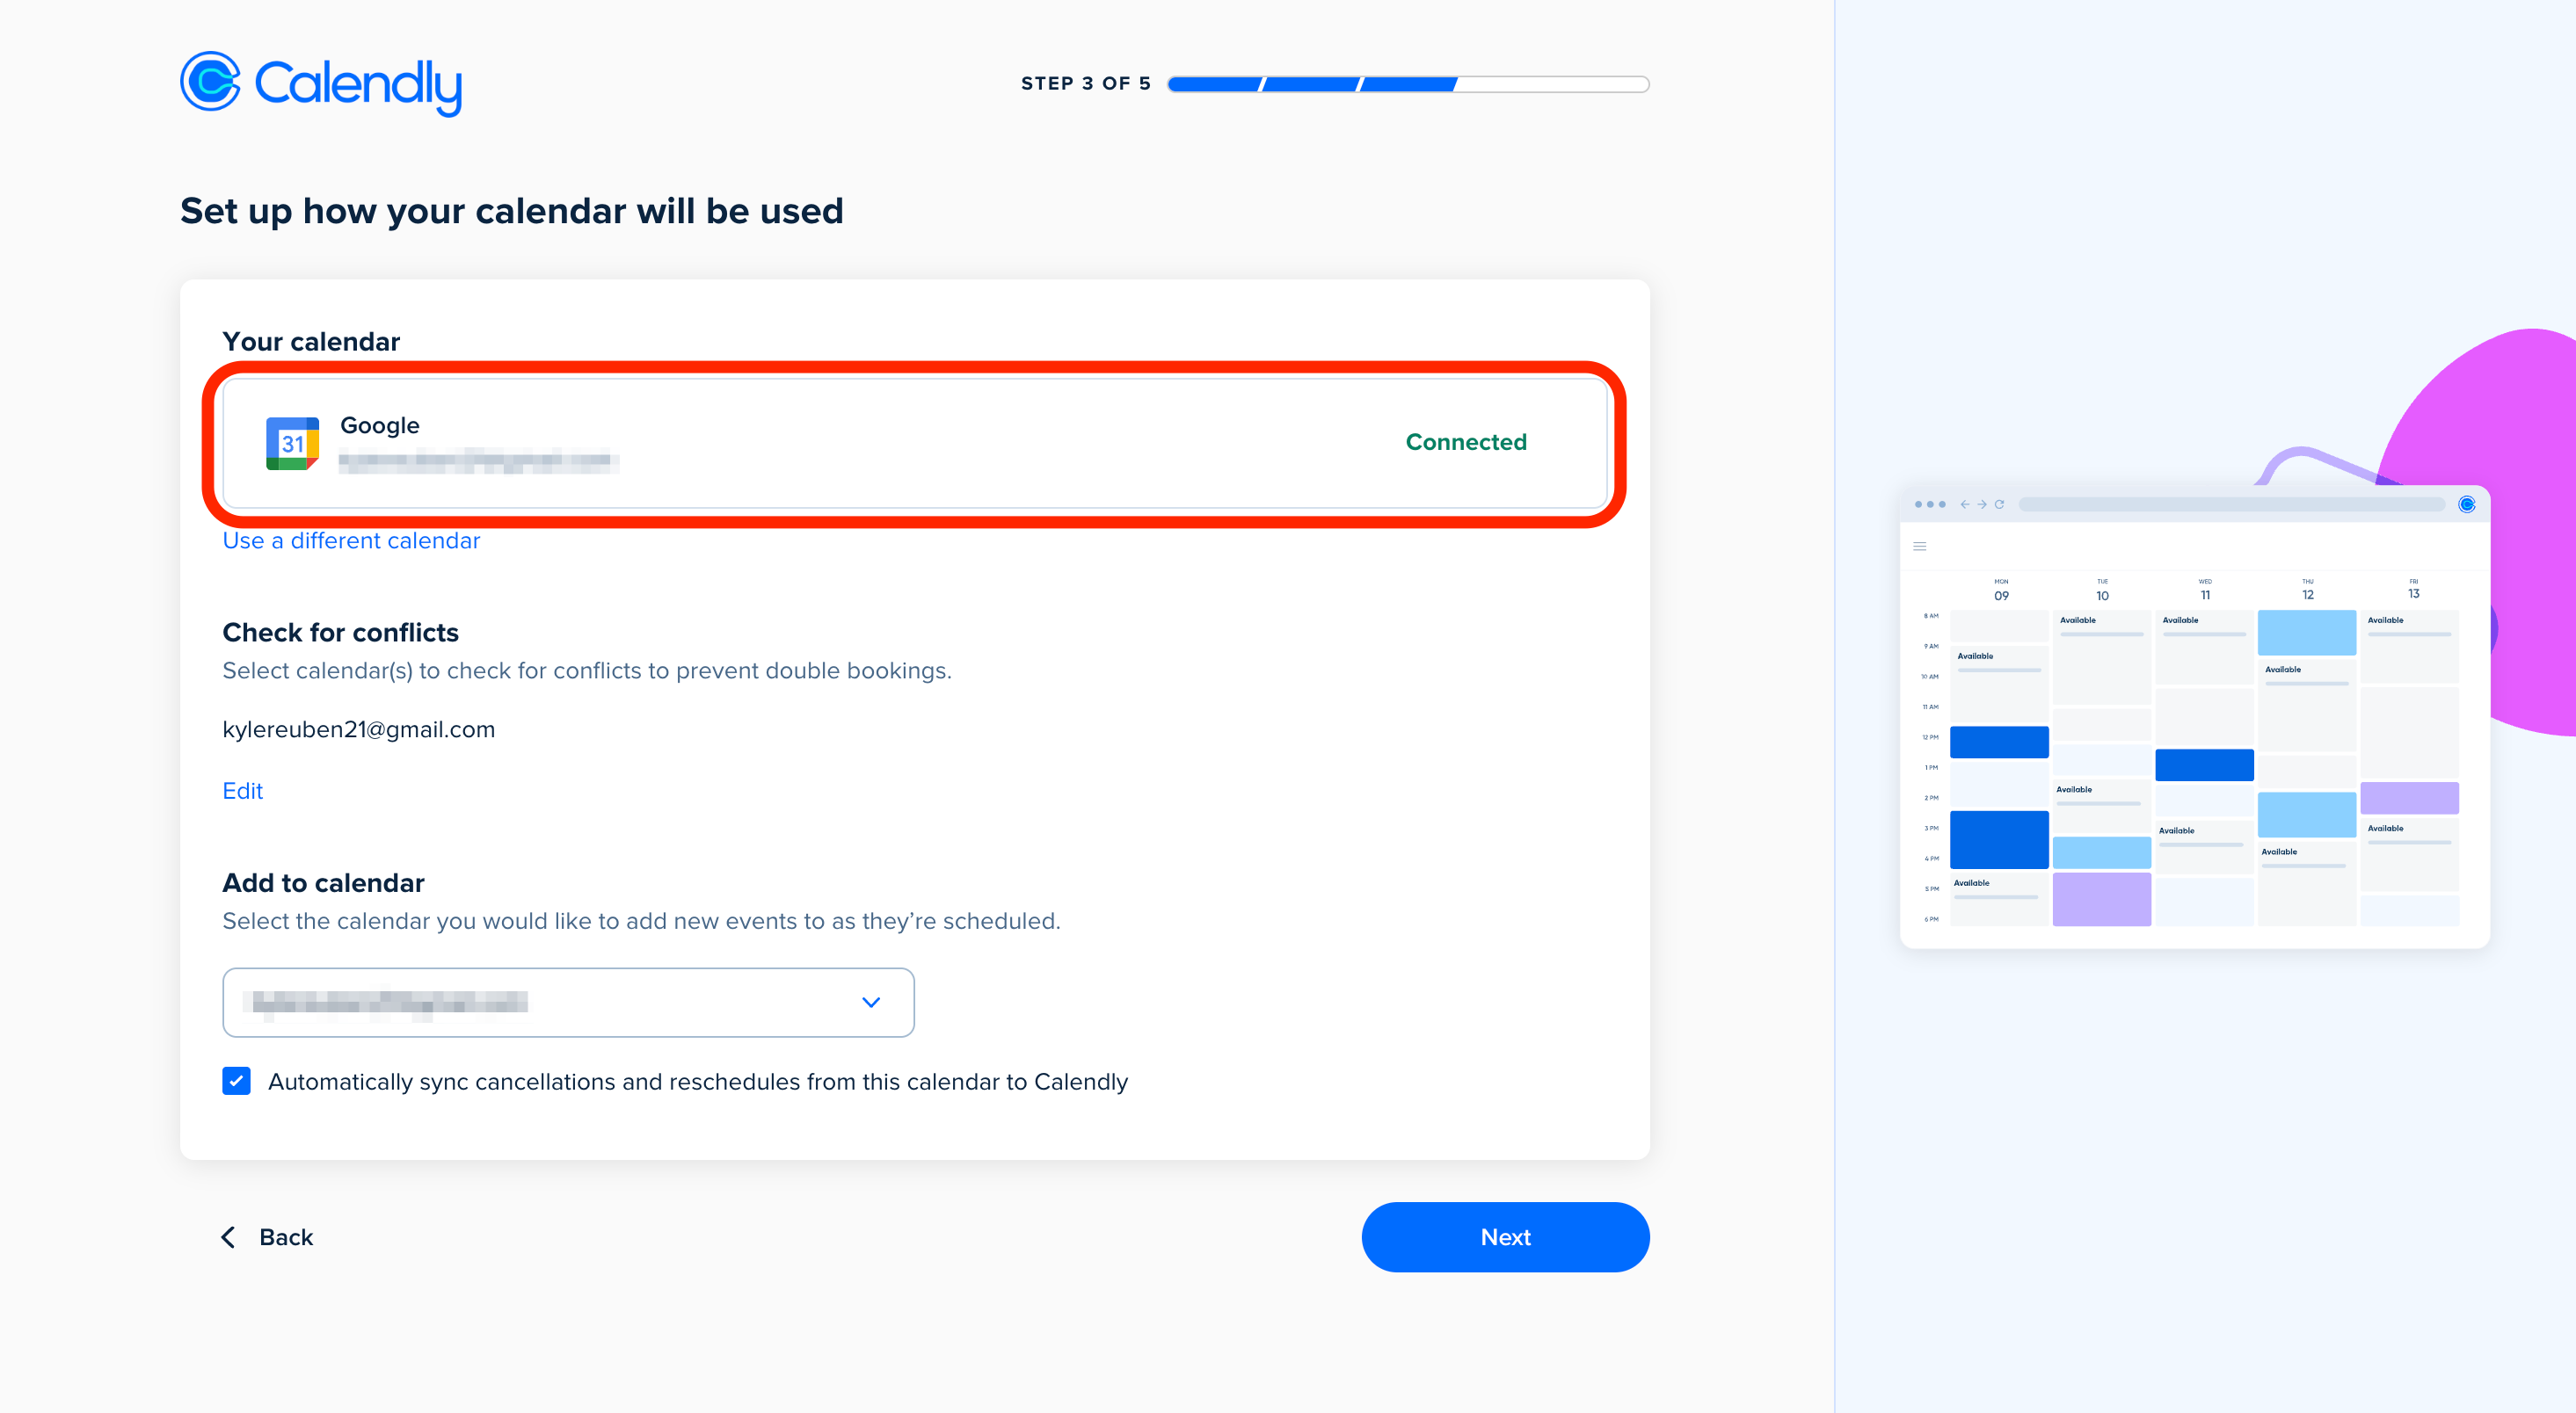The width and height of the screenshot is (2576, 1413).
Task: Click the Connected status label
Action: pos(1466,442)
